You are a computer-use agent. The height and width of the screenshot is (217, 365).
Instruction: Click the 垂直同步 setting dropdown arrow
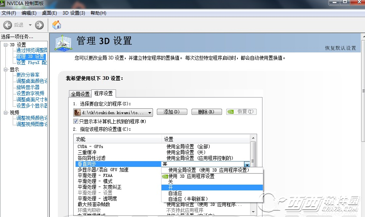pyautogui.click(x=247, y=164)
